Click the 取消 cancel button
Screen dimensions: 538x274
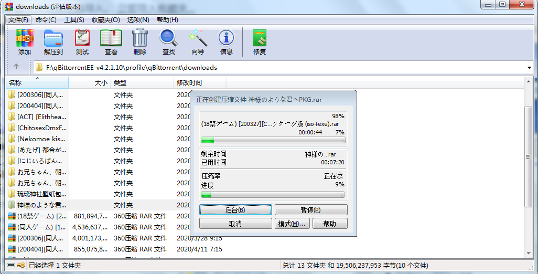pos(235,224)
